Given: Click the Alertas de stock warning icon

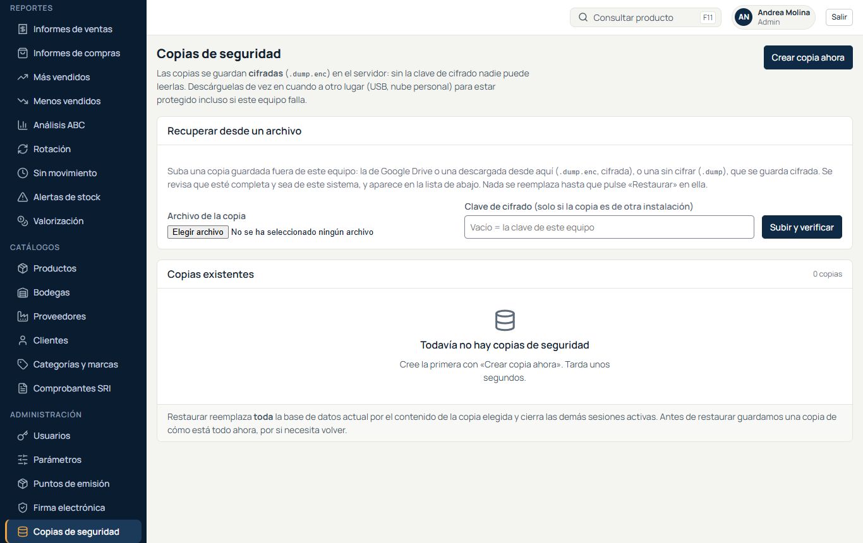Looking at the screenshot, I should (23, 197).
